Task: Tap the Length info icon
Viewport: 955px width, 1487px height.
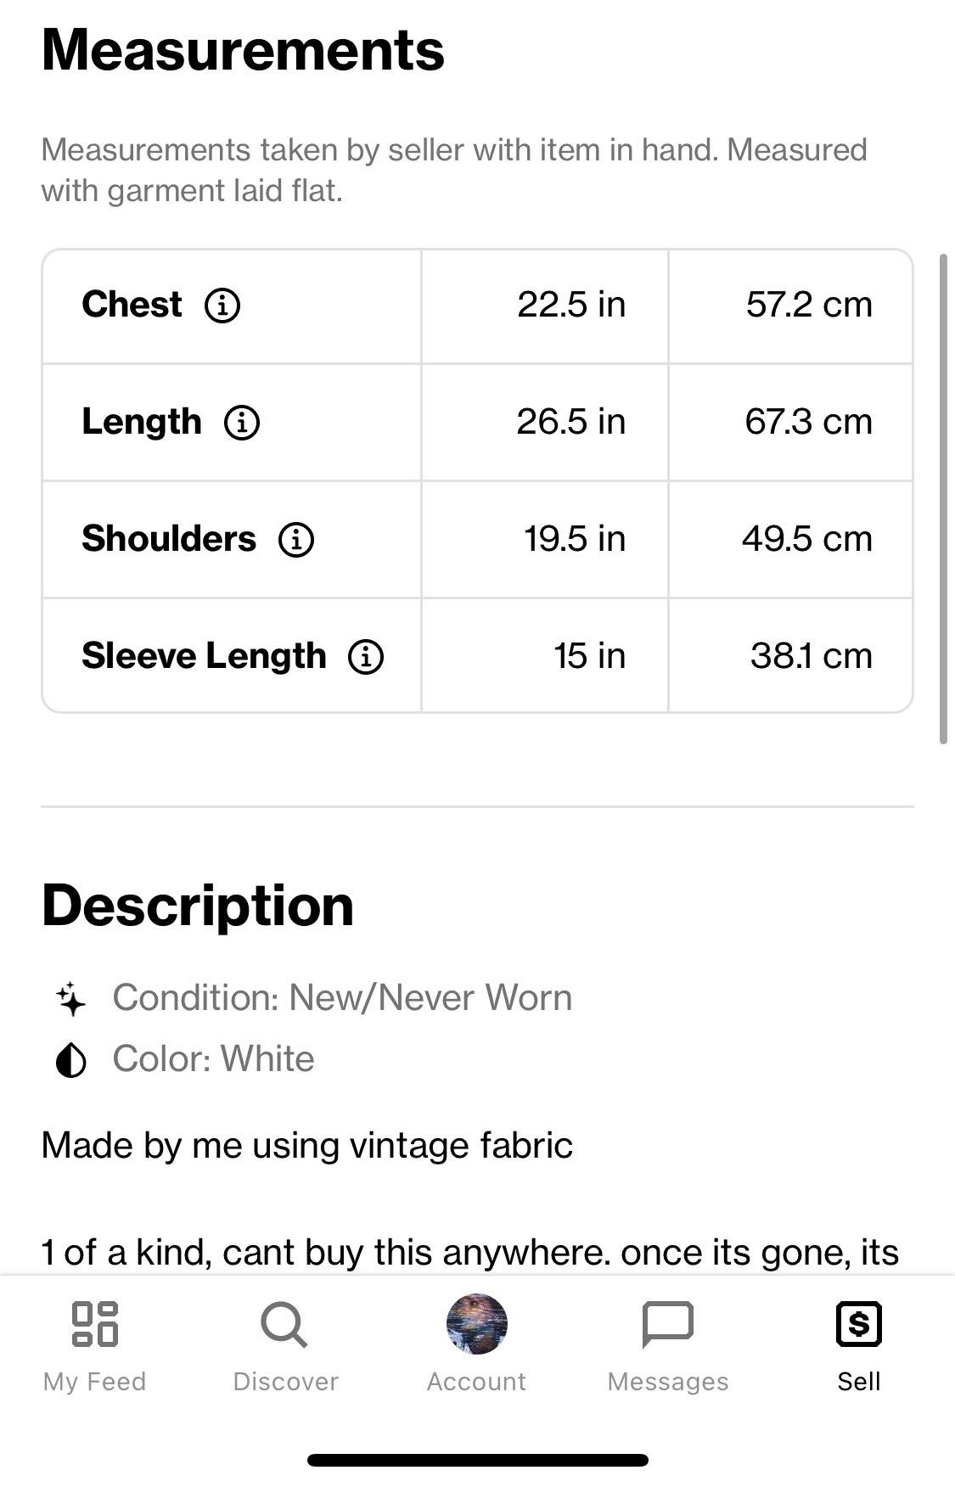Action: tap(242, 422)
